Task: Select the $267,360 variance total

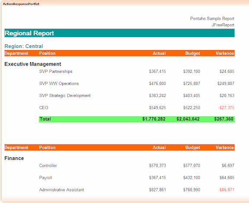Action: [223, 119]
